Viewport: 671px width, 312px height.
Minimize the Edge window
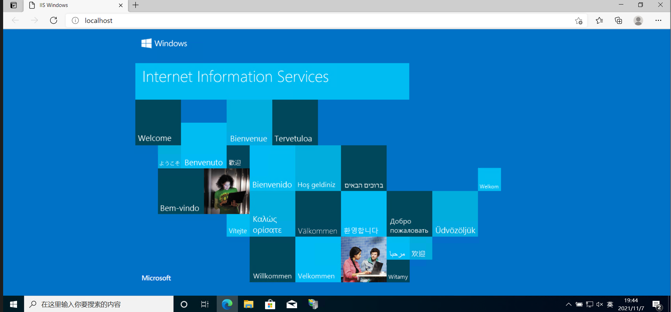(x=621, y=5)
